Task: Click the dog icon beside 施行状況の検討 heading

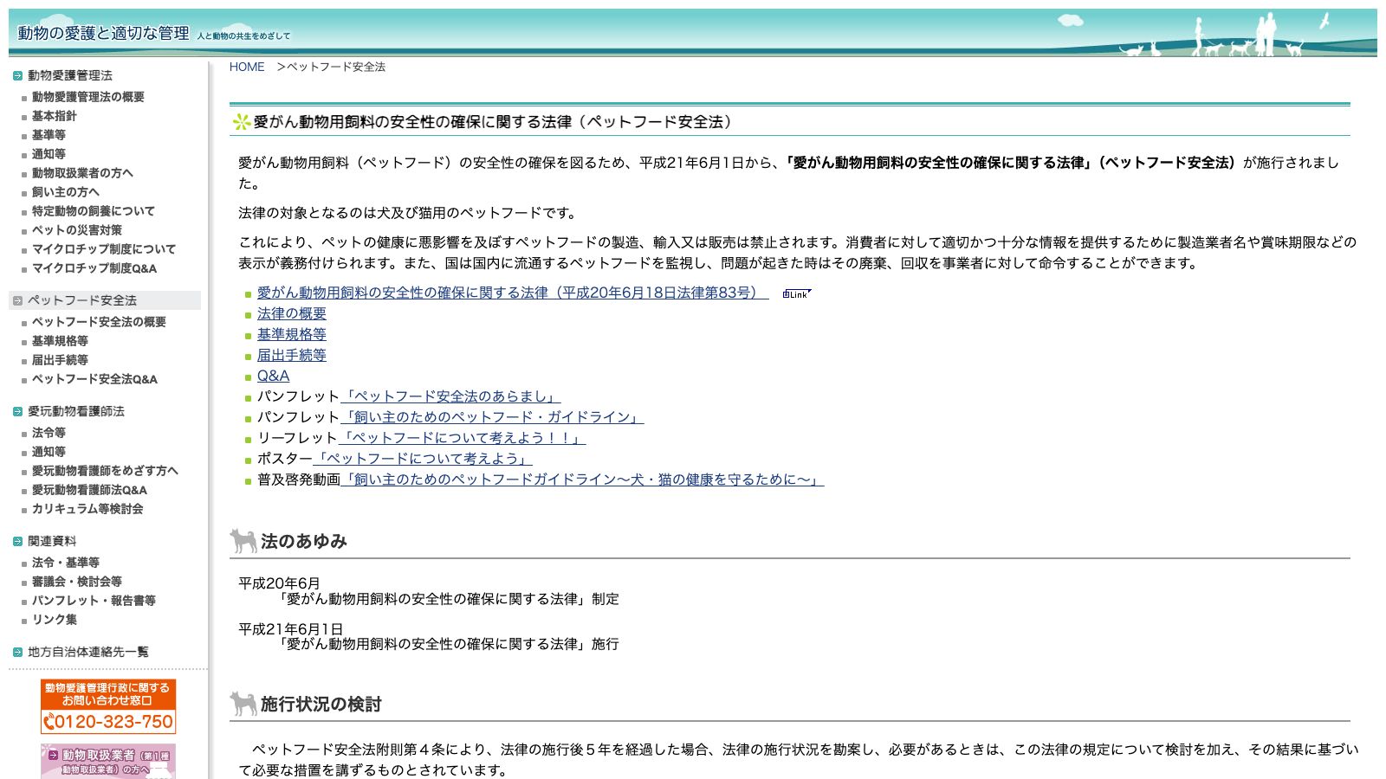Action: (x=243, y=704)
